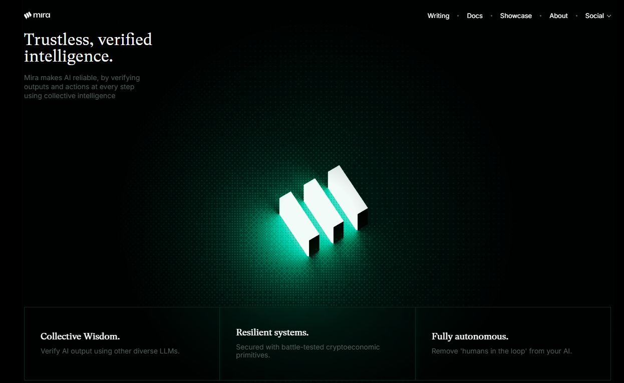Expand the Social dropdown menu
The width and height of the screenshot is (624, 383).
[598, 16]
